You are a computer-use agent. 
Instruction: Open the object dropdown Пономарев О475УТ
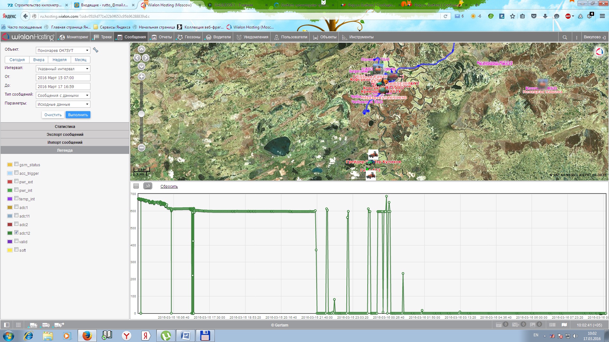[x=63, y=50]
